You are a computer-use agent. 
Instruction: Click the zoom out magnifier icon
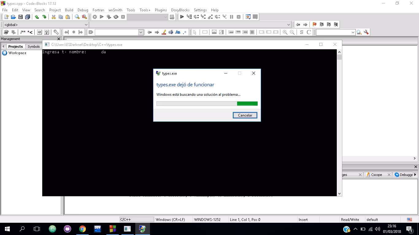[x=292, y=32]
